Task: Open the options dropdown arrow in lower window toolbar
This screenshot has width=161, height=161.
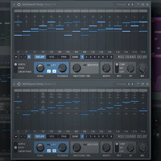Action: (x=16, y=137)
